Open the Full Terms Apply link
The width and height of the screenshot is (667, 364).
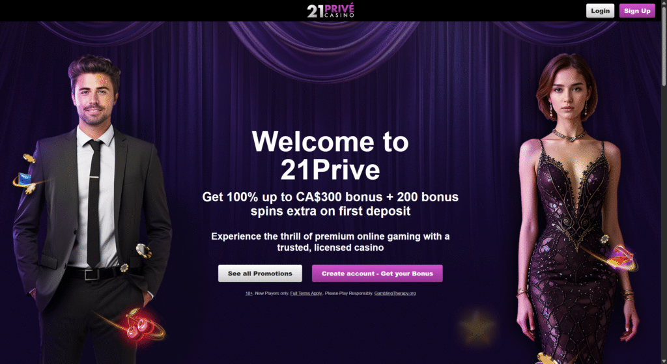(x=306, y=294)
